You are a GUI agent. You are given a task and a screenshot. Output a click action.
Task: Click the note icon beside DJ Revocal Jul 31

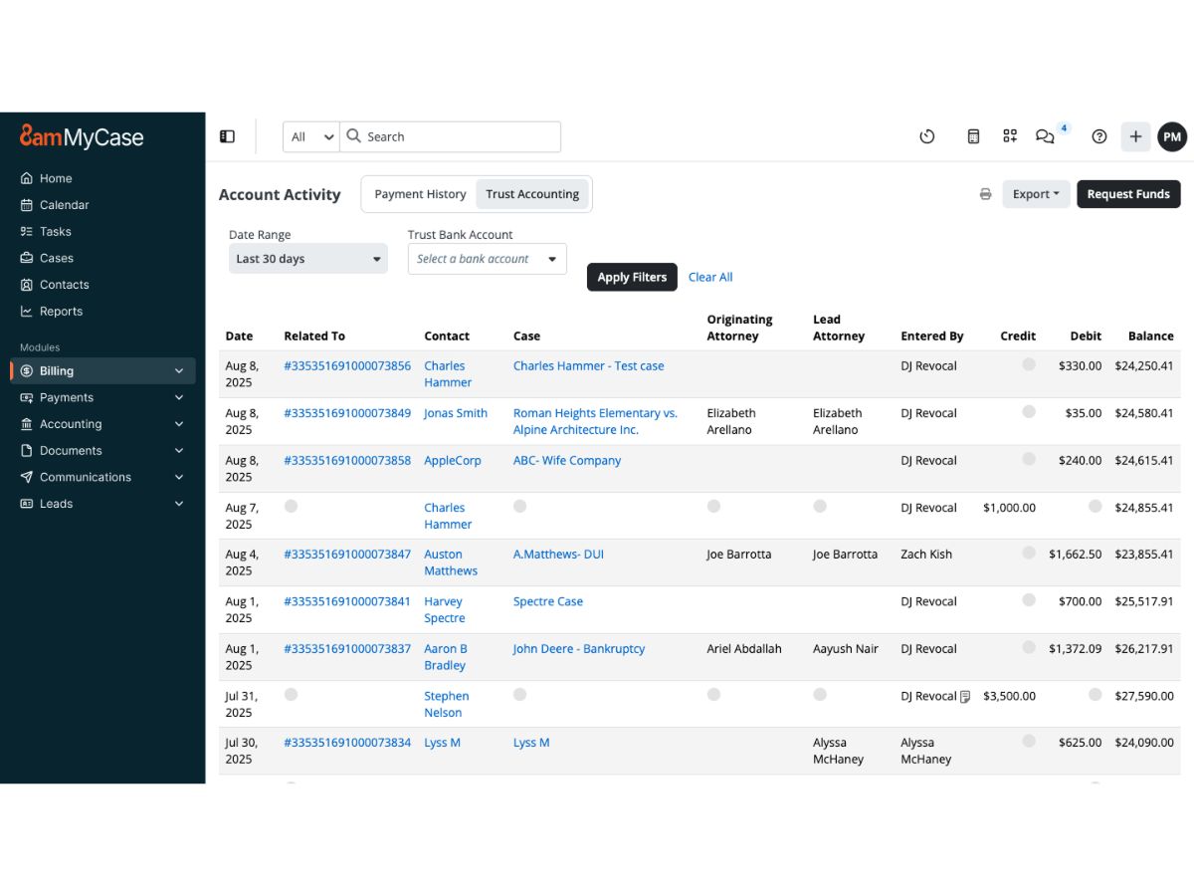(x=965, y=697)
